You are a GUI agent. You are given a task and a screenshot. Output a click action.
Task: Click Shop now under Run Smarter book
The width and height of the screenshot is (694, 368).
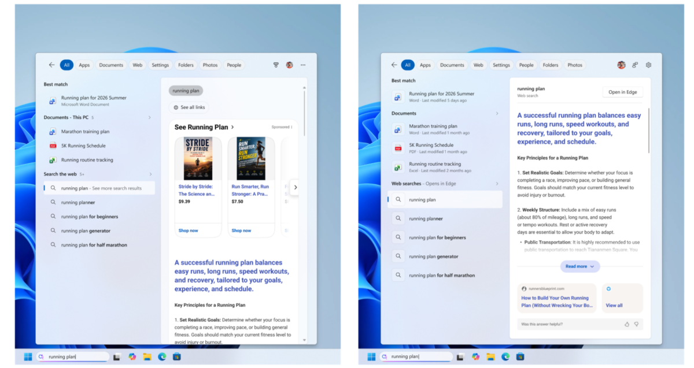click(x=241, y=231)
